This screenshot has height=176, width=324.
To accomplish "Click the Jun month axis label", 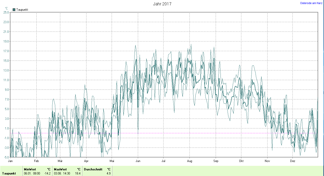I will coord(138,161).
